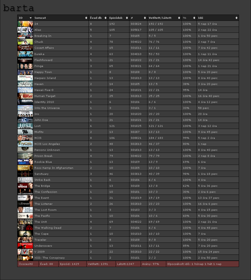Open the Eureka banner thumbnail
Screen dimensions: 251x280
[x=25, y=54]
